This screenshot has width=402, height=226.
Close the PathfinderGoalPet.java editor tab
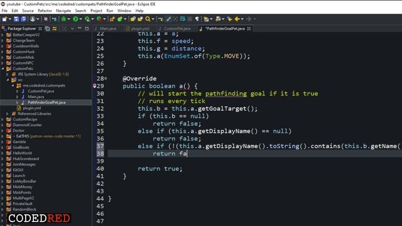[249, 28]
